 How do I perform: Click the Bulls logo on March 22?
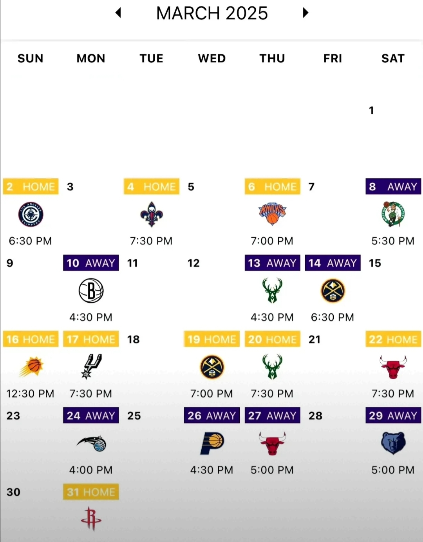(393, 367)
